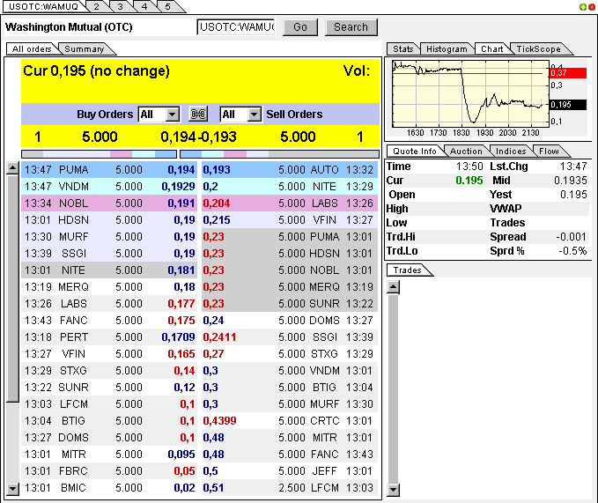
Task: Open the TickScope tab
Action: coord(538,48)
